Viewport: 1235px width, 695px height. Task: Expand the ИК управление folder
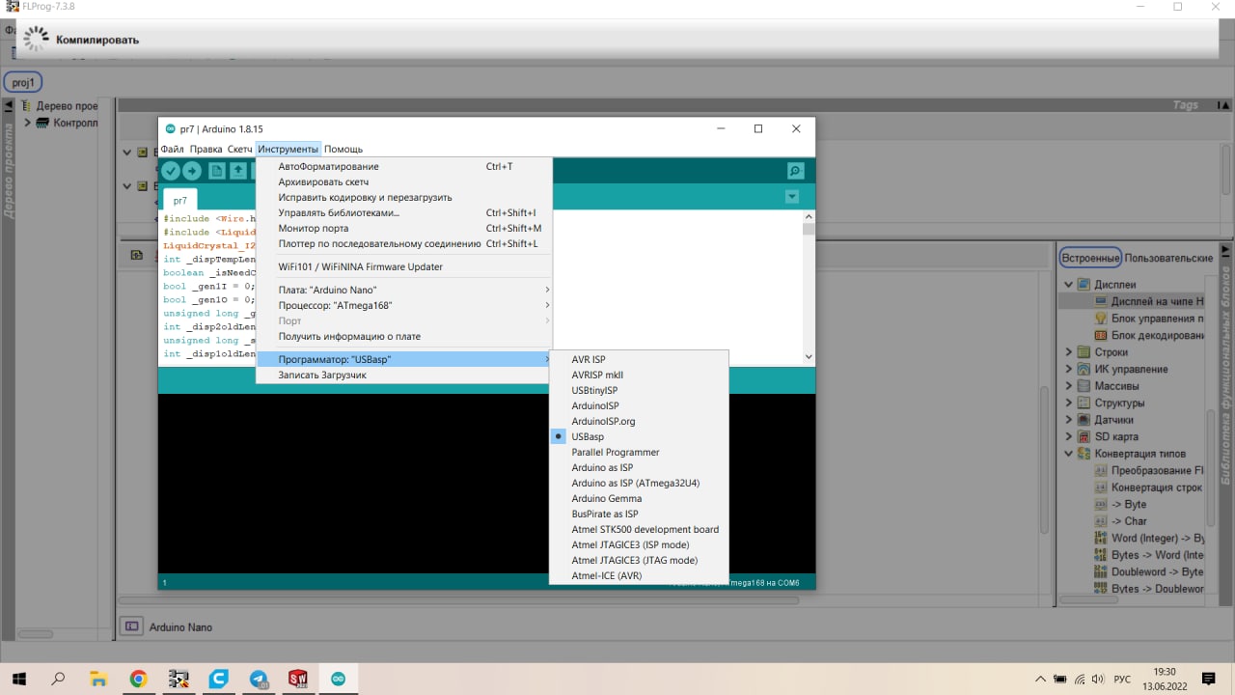pyautogui.click(x=1069, y=369)
